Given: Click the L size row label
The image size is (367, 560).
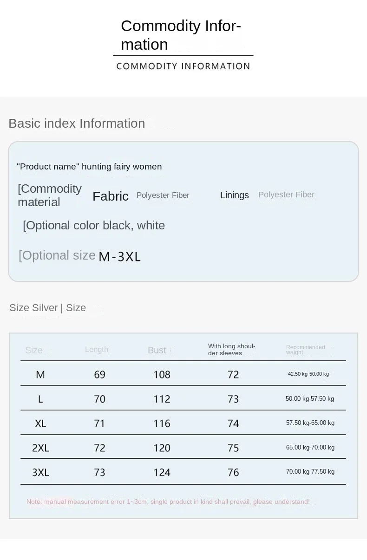Looking at the screenshot, I should click(40, 399).
